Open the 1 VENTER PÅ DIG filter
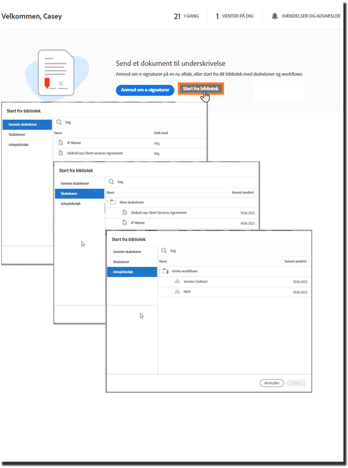 234,16
